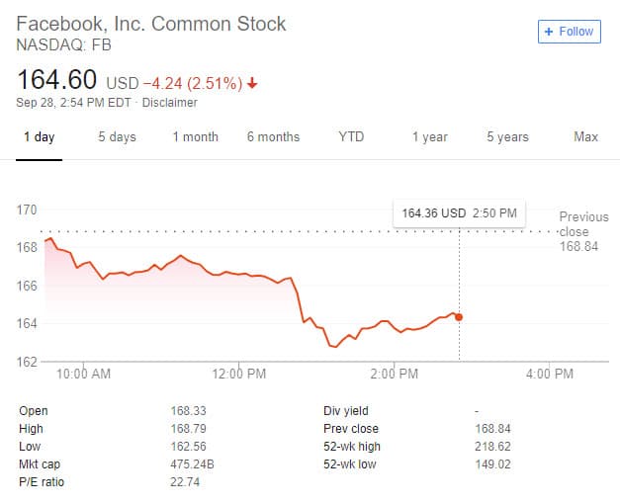This screenshot has width=620, height=504.
Task: Switch to the 5 days tab
Action: (117, 137)
